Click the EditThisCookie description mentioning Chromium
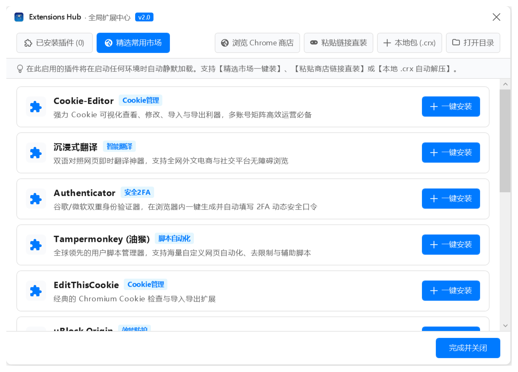 coord(135,299)
